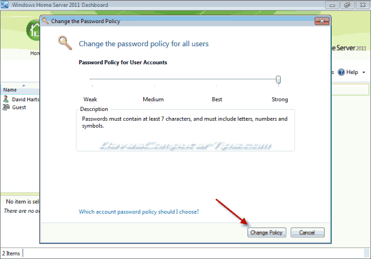371x259 pixels.
Task: Set slider to the Best tick mark
Action: [x=216, y=86]
